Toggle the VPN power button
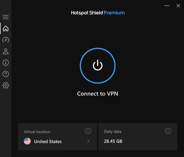 (x=98, y=66)
